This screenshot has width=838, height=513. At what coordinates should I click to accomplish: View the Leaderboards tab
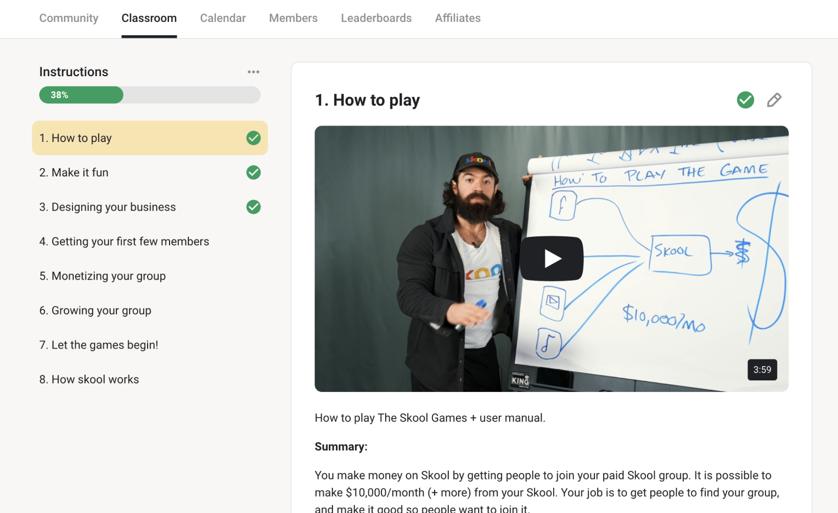[x=376, y=18]
